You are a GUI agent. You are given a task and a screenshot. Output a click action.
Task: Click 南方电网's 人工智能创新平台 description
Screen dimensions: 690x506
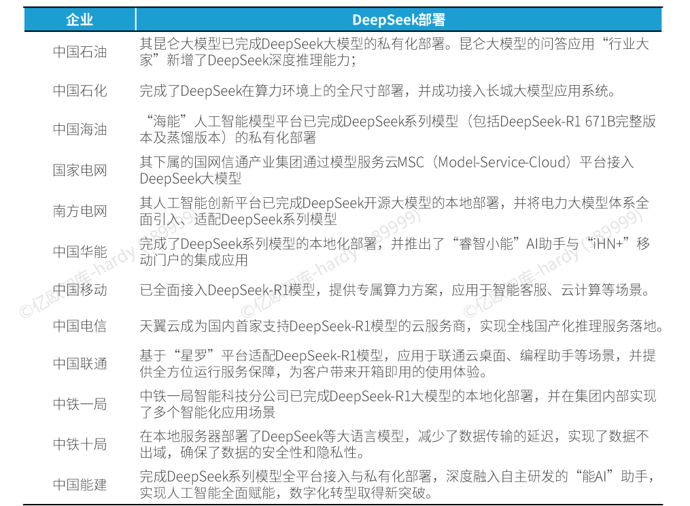[x=394, y=212]
